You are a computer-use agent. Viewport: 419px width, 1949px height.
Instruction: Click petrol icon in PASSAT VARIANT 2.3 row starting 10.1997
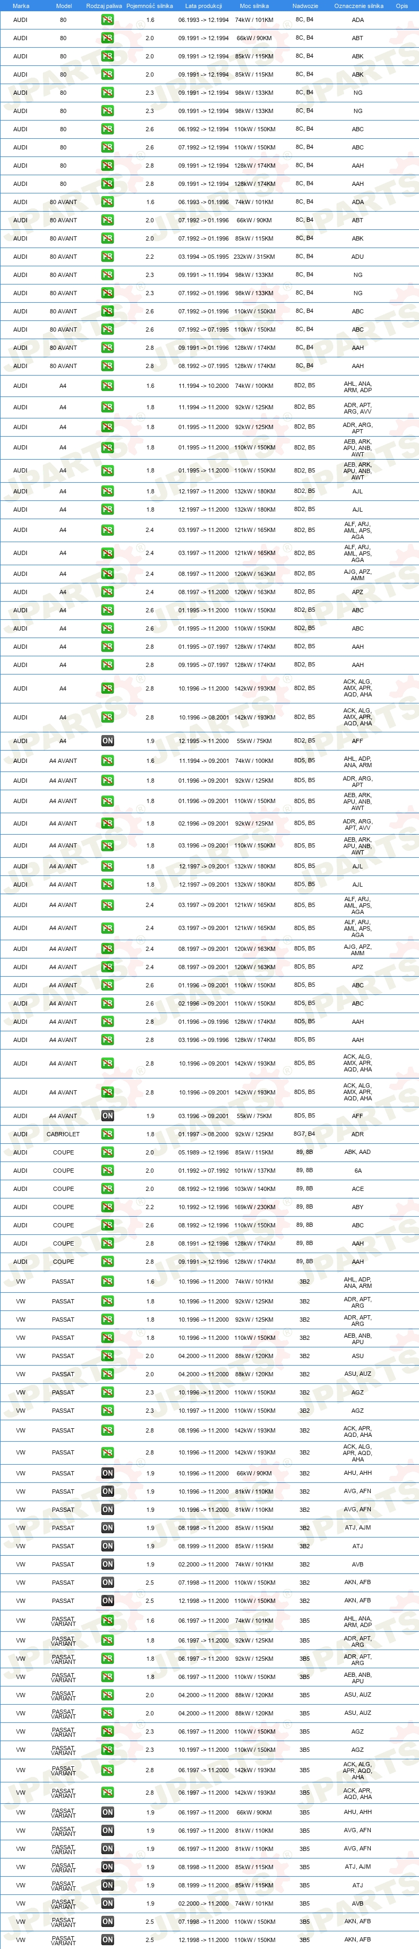pyautogui.click(x=107, y=1749)
